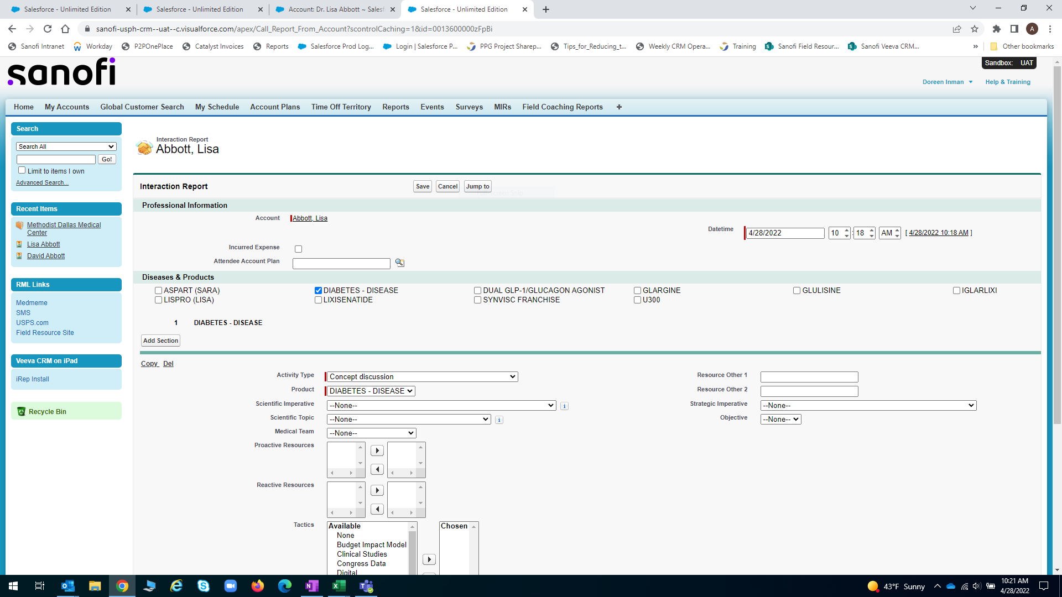
Task: Move Reactive Resources item left arrow
Action: (377, 510)
